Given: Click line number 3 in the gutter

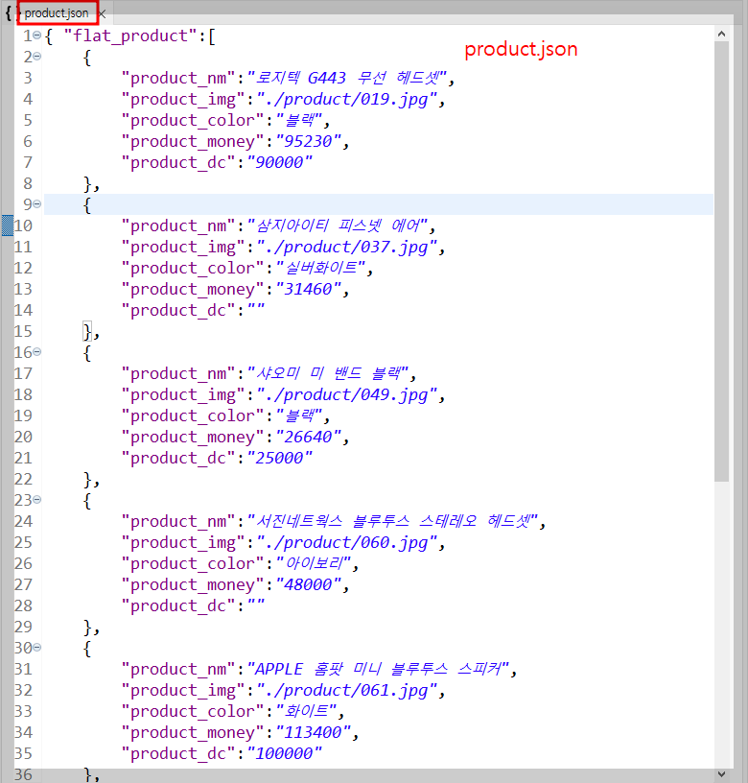Looking at the screenshot, I should point(28,78).
